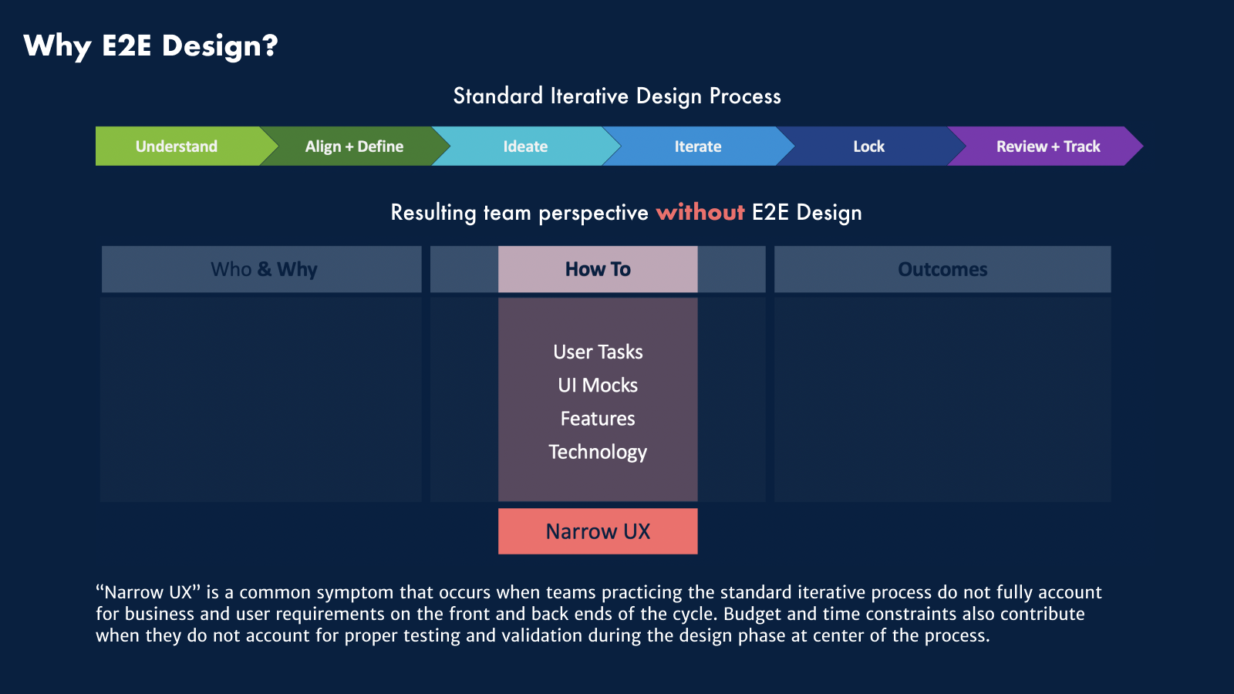
Task: Click the slide title Why E2E Design?
Action: tap(150, 45)
